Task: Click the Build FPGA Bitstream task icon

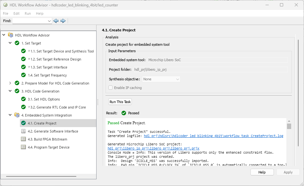Action: click(x=23, y=139)
